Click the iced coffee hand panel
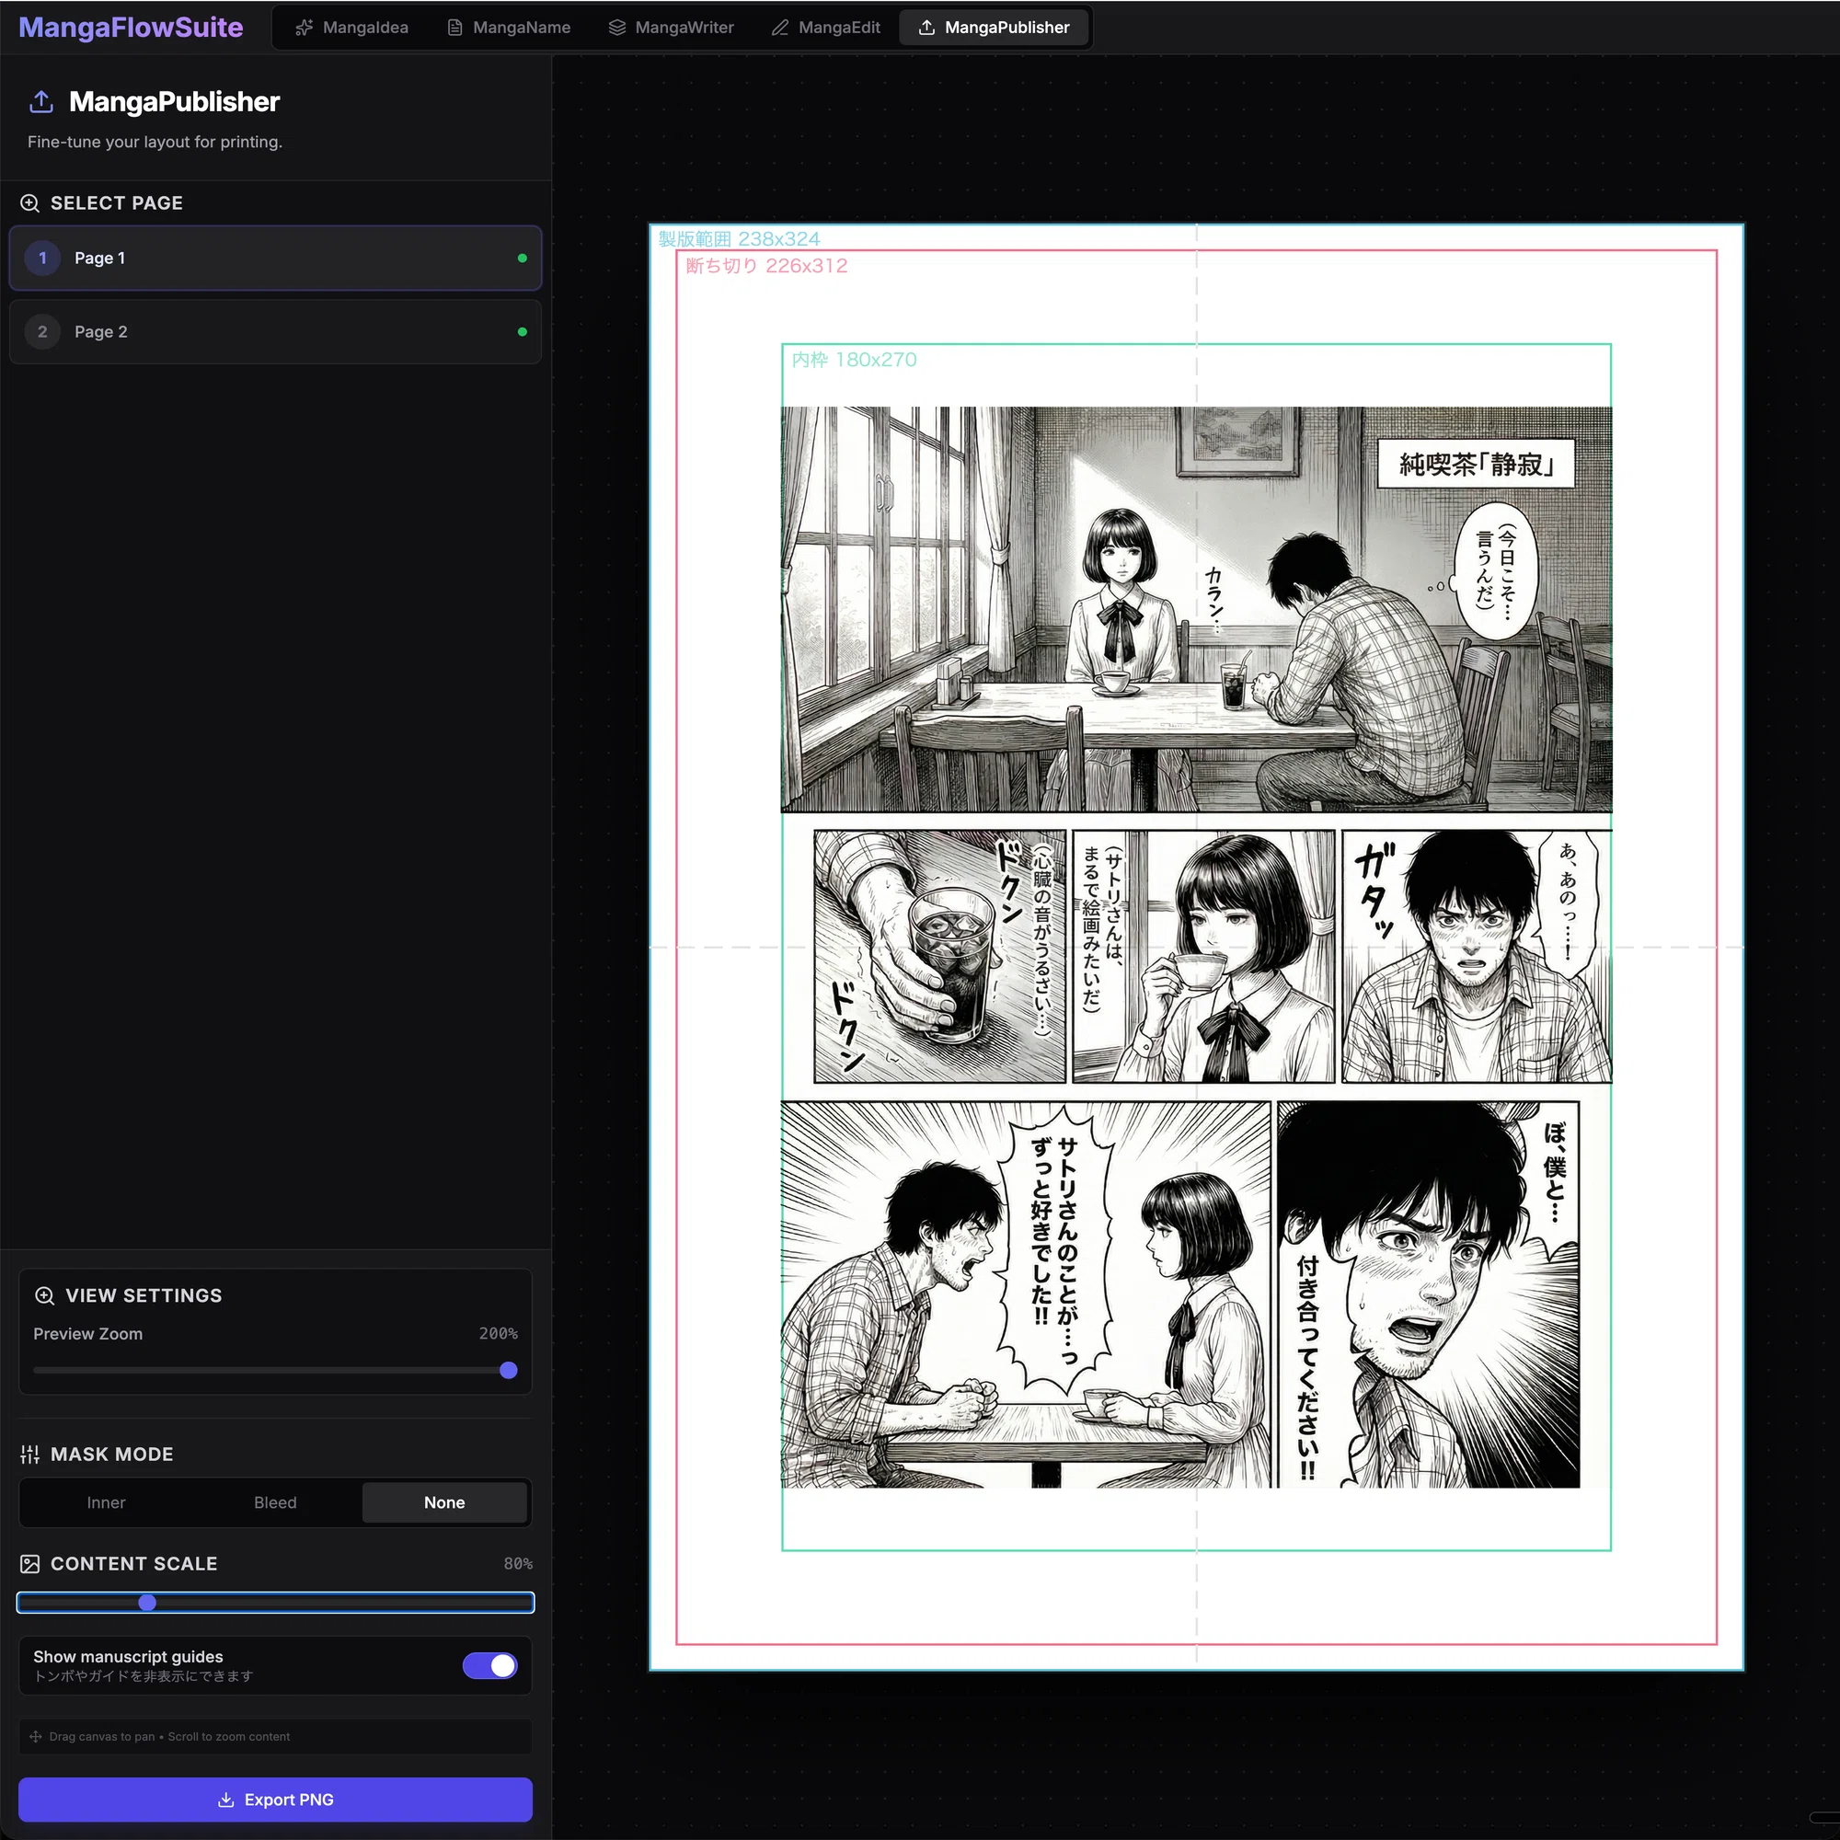The width and height of the screenshot is (1840, 1840). [x=940, y=956]
